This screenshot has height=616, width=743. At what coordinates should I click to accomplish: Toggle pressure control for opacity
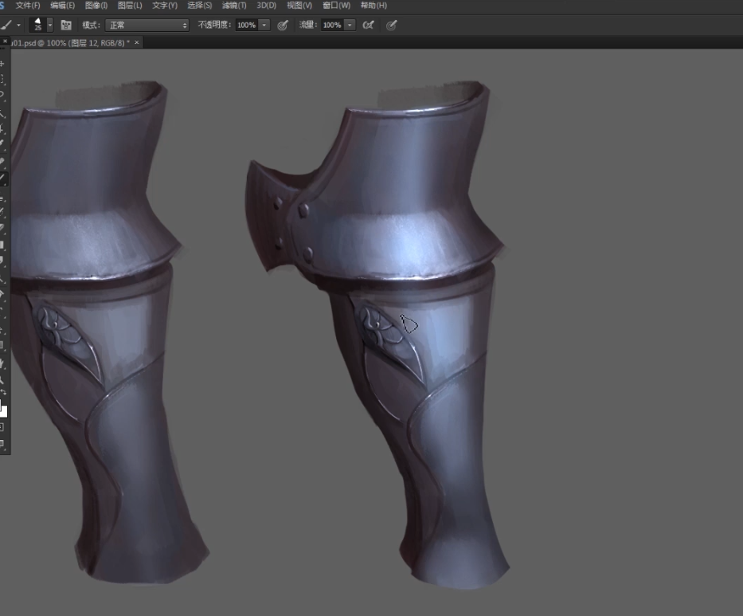(283, 26)
